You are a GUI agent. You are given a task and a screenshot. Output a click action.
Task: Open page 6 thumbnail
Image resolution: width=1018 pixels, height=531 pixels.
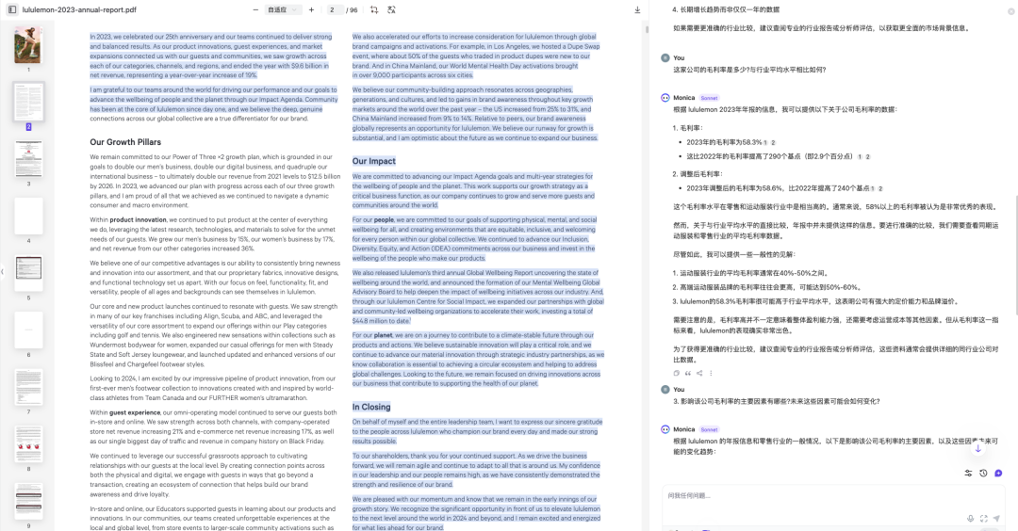coord(28,330)
